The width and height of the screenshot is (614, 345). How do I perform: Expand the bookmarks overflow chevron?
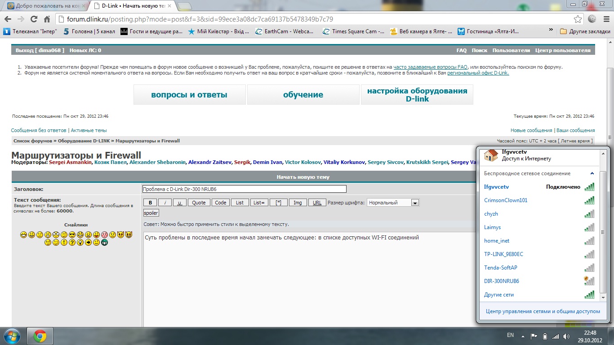click(551, 31)
